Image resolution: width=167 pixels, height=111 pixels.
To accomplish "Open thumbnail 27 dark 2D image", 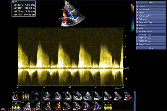I will pos(36,96).
